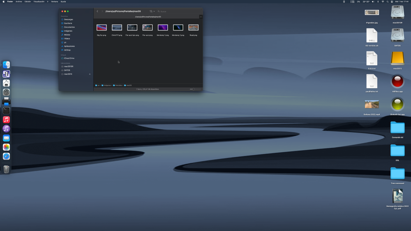
Task: Open the Ventana menu
Action: [x=55, y=2]
